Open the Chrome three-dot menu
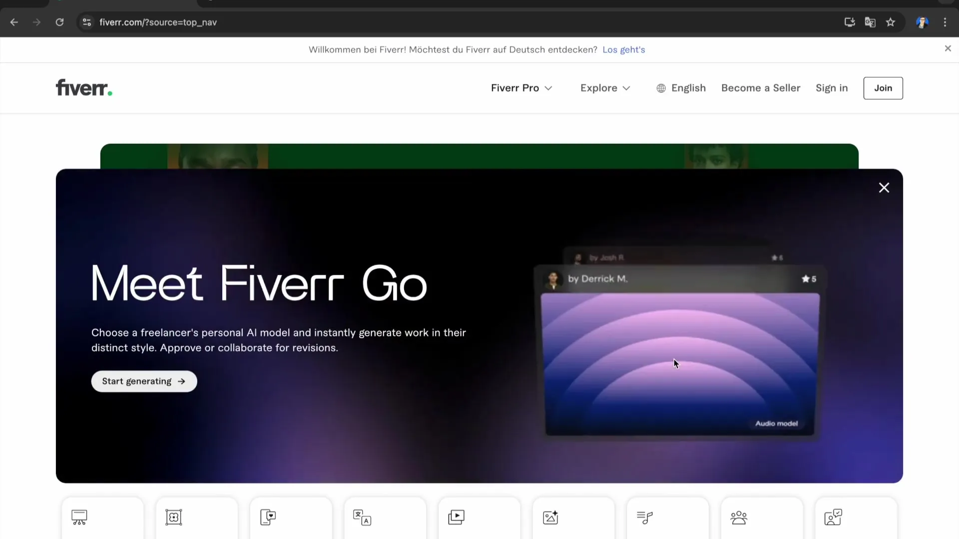The height and width of the screenshot is (539, 959). click(946, 22)
